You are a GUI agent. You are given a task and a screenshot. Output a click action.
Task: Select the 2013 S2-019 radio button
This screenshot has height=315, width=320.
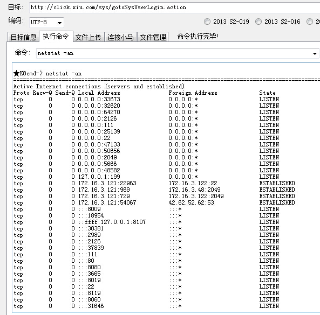(207, 22)
